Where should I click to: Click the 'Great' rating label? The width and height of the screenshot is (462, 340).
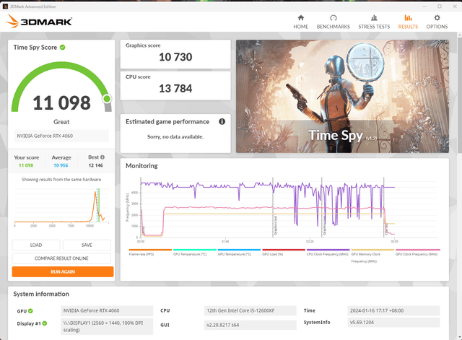pos(61,122)
